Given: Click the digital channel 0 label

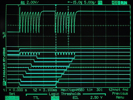Looking at the screenshot, I should tap(4, 84).
